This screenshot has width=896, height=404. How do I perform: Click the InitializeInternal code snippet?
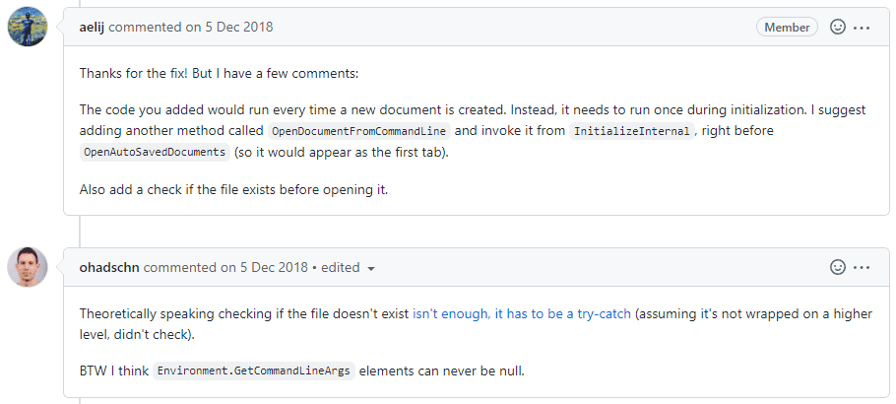631,131
